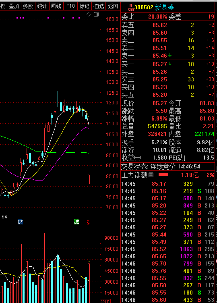Click the 收益 value 1.580

tap(160, 158)
